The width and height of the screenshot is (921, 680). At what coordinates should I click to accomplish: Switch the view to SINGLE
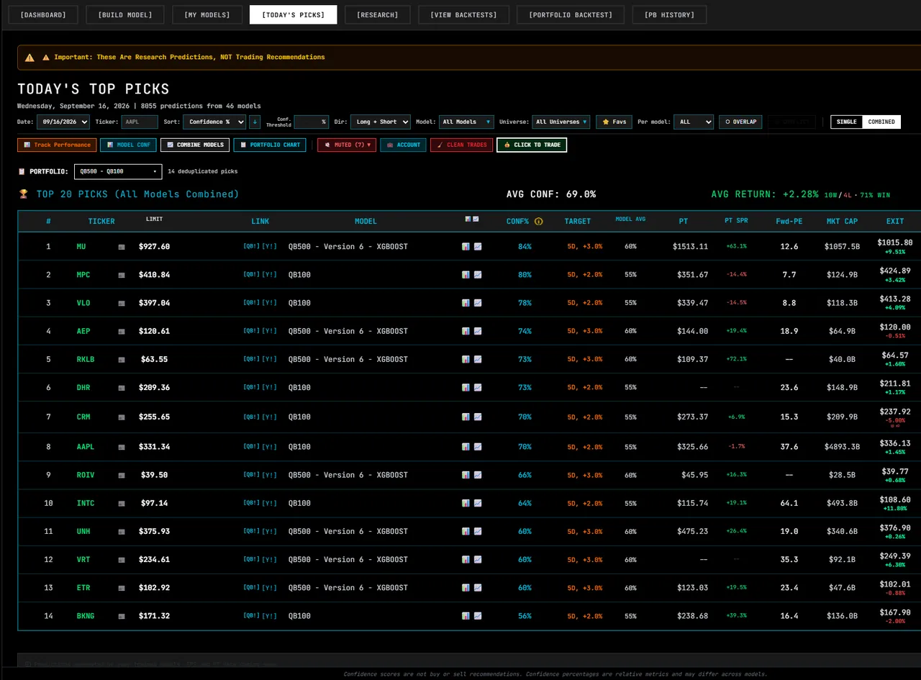pos(847,122)
